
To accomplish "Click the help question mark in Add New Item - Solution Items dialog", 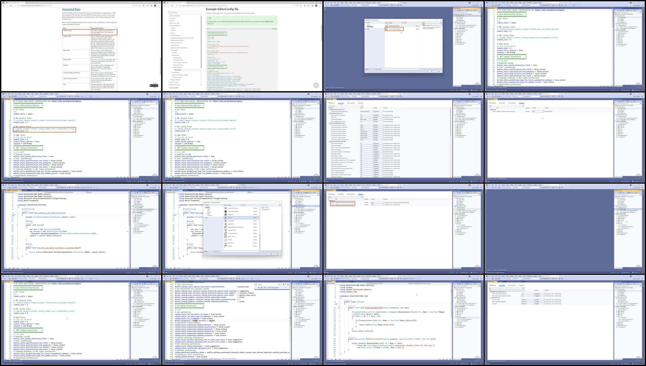I will click(437, 20).
